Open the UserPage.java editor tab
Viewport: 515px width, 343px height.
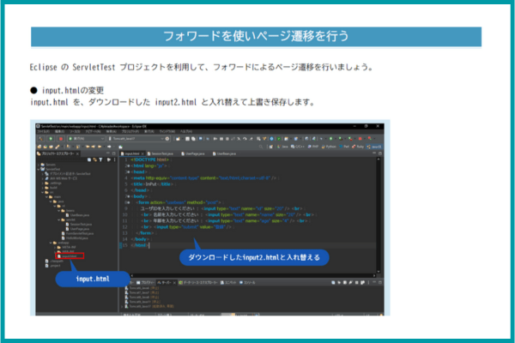pos(194,153)
